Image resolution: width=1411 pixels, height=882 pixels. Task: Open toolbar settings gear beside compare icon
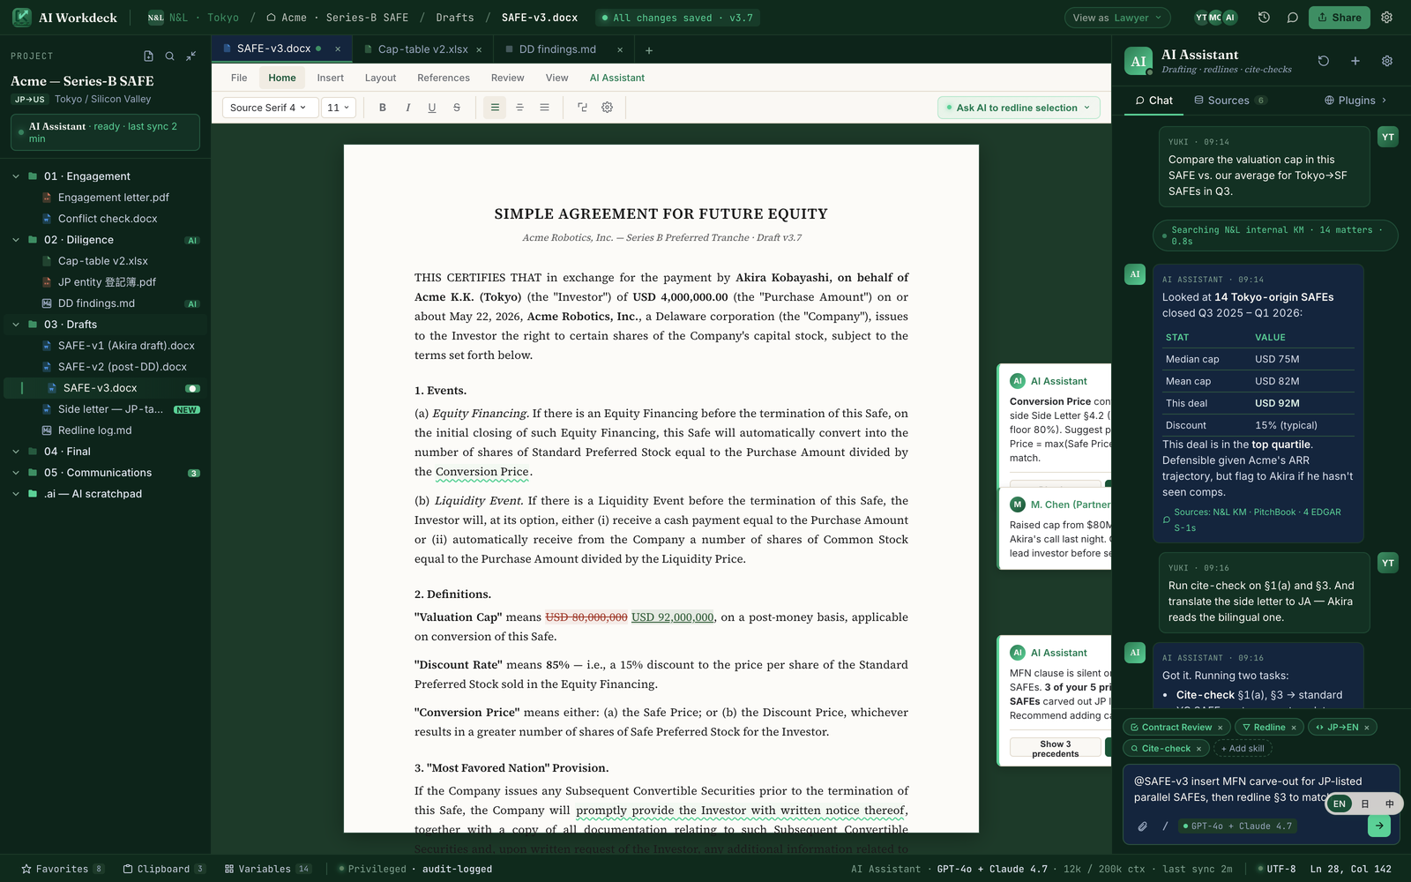pos(607,108)
